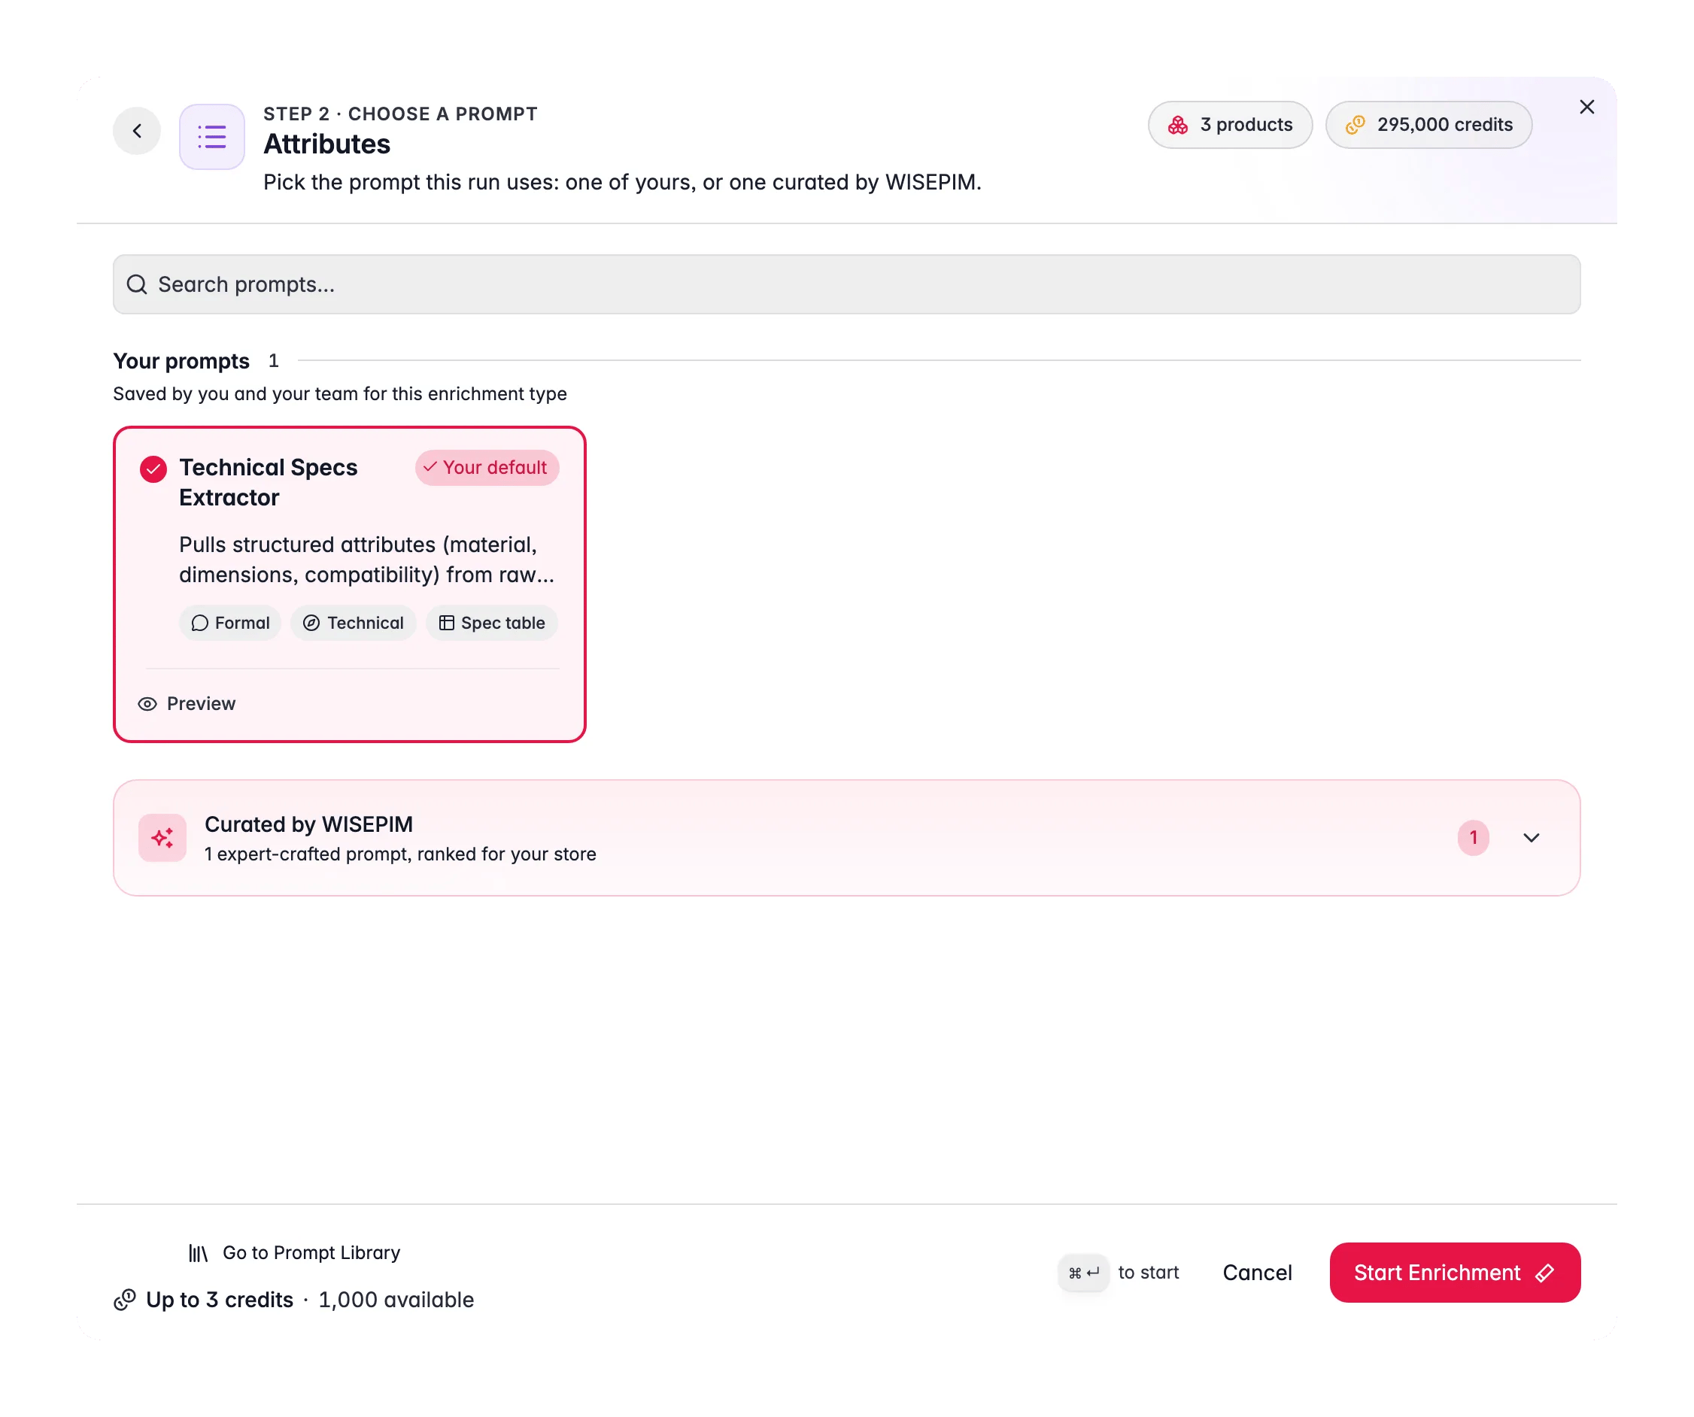Viewport: 1694px width, 1417px height.
Task: Click the Technical tag
Action: point(354,623)
